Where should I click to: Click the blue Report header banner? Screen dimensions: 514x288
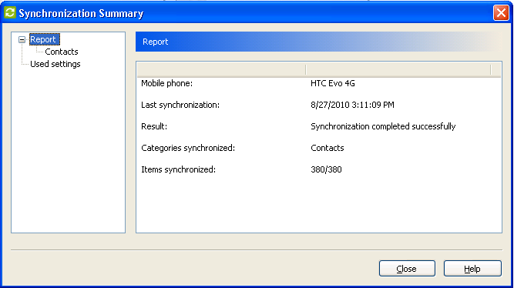tap(318, 42)
